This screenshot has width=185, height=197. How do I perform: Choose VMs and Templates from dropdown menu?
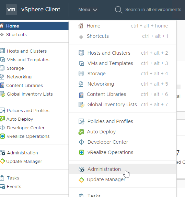123,63
